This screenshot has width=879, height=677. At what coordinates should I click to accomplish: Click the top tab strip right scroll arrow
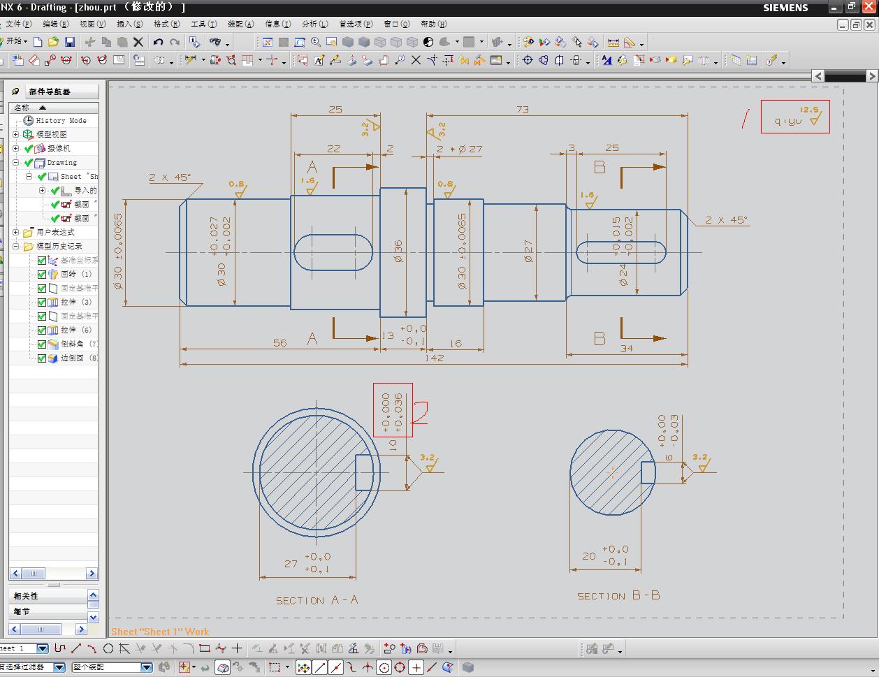(x=872, y=75)
